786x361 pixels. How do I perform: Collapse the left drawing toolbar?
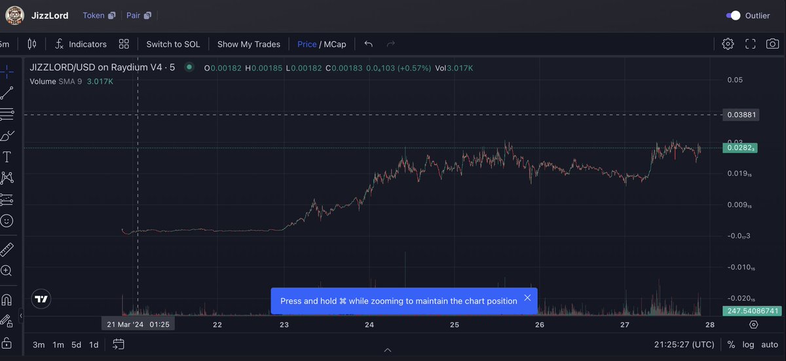point(20,316)
